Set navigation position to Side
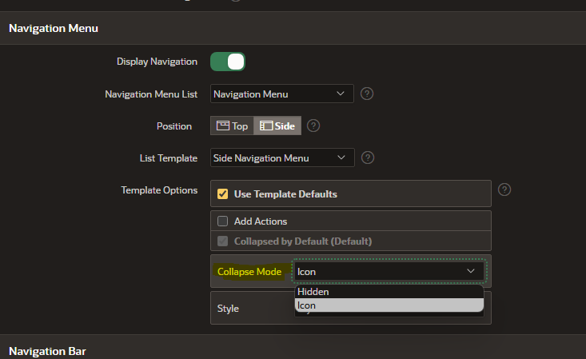The image size is (586, 359). pyautogui.click(x=278, y=126)
